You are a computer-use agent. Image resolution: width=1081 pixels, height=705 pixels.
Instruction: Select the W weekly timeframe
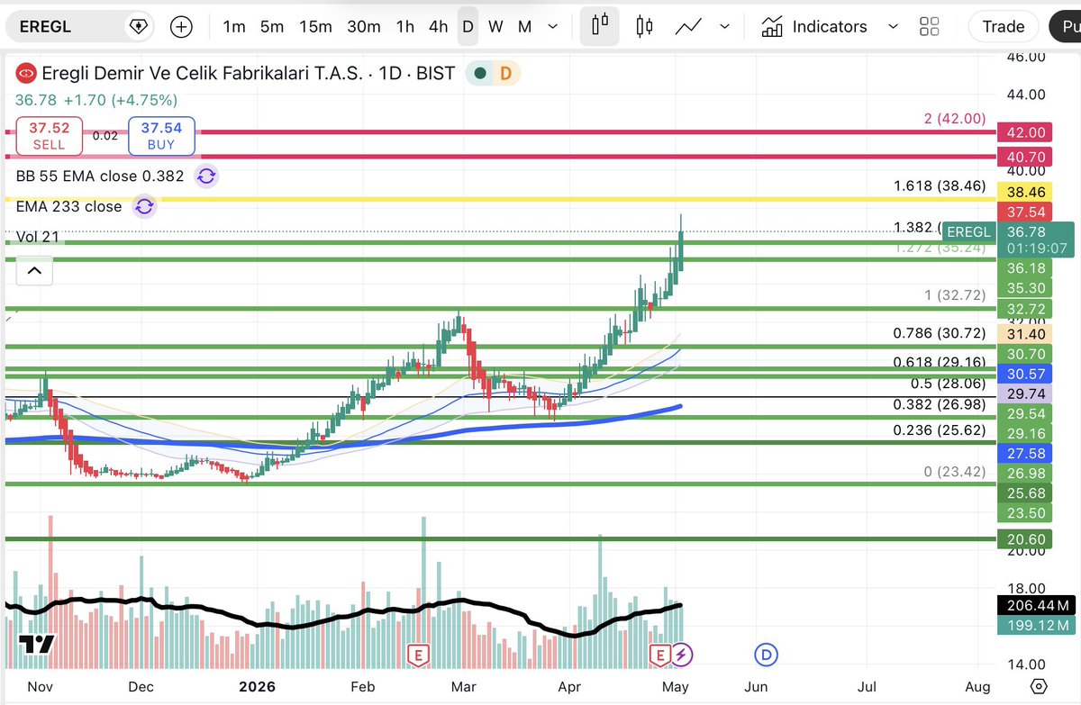tap(495, 27)
